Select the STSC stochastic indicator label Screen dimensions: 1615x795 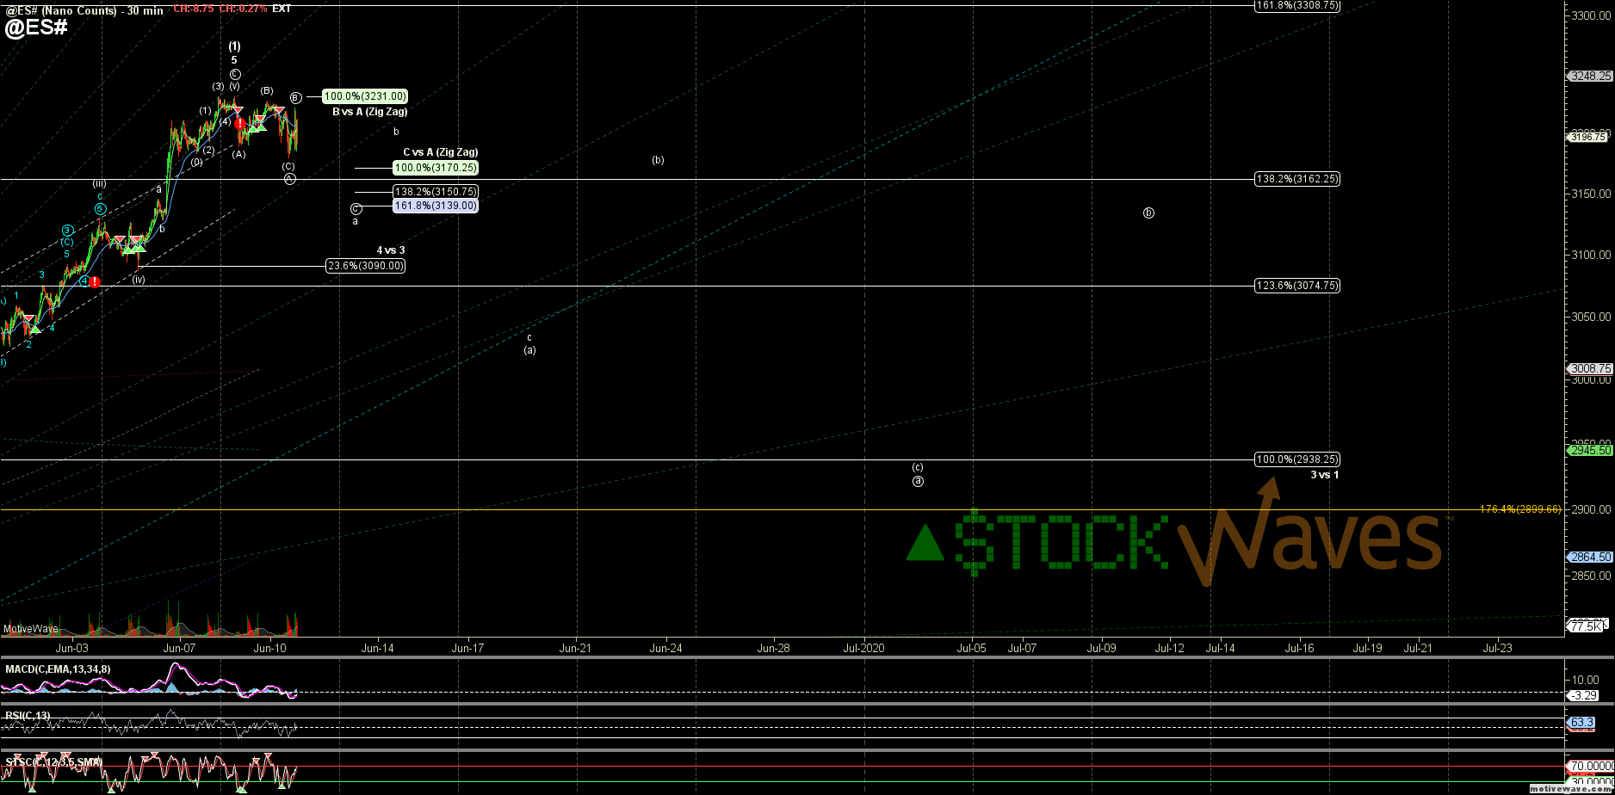[53, 762]
